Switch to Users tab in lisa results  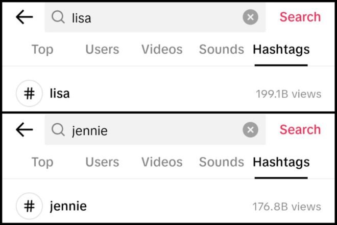(102, 49)
